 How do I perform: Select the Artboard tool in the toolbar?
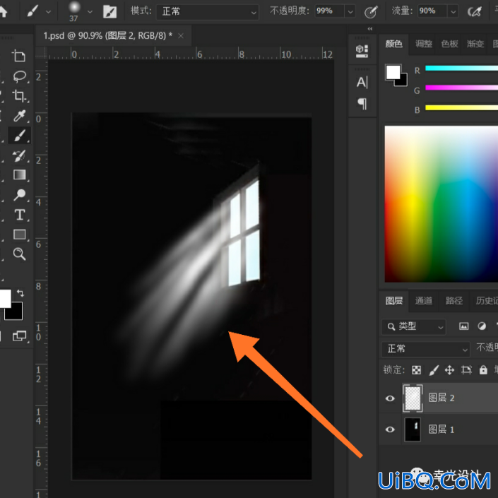point(19,56)
